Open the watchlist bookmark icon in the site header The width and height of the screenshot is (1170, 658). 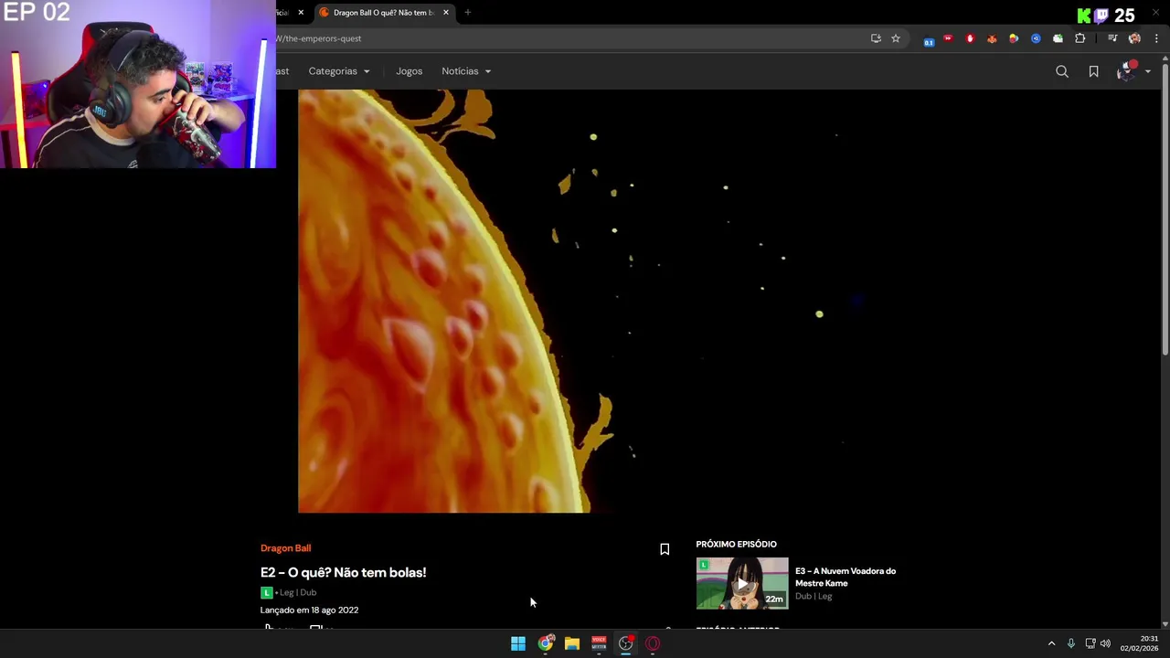click(1093, 71)
